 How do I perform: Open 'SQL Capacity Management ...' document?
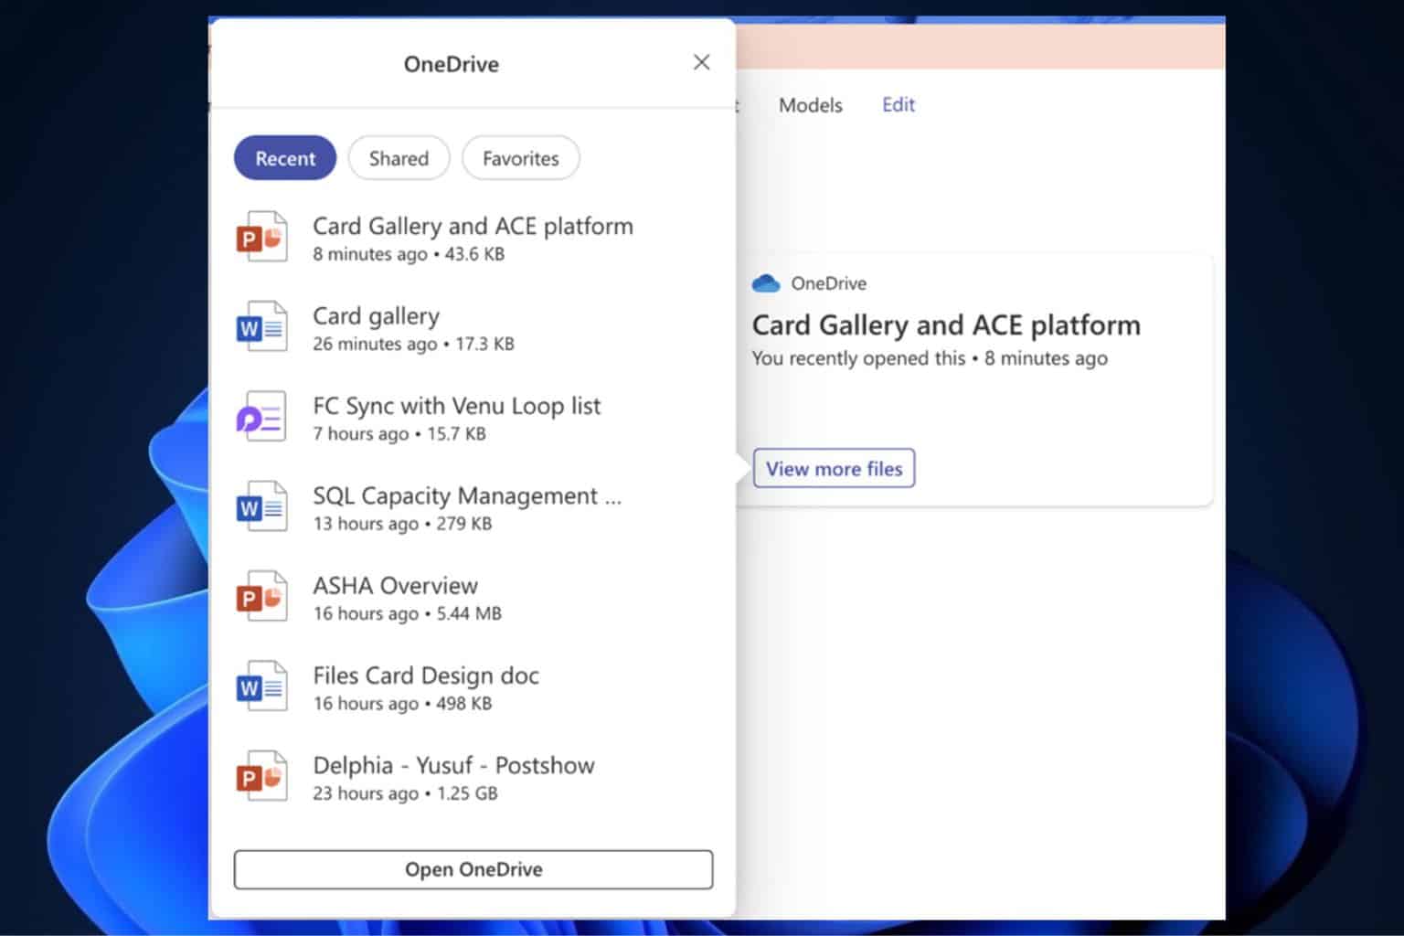(467, 495)
